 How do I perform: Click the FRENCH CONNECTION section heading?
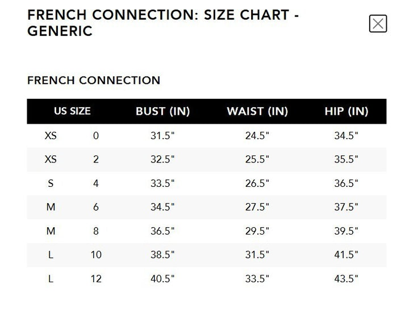tap(94, 81)
